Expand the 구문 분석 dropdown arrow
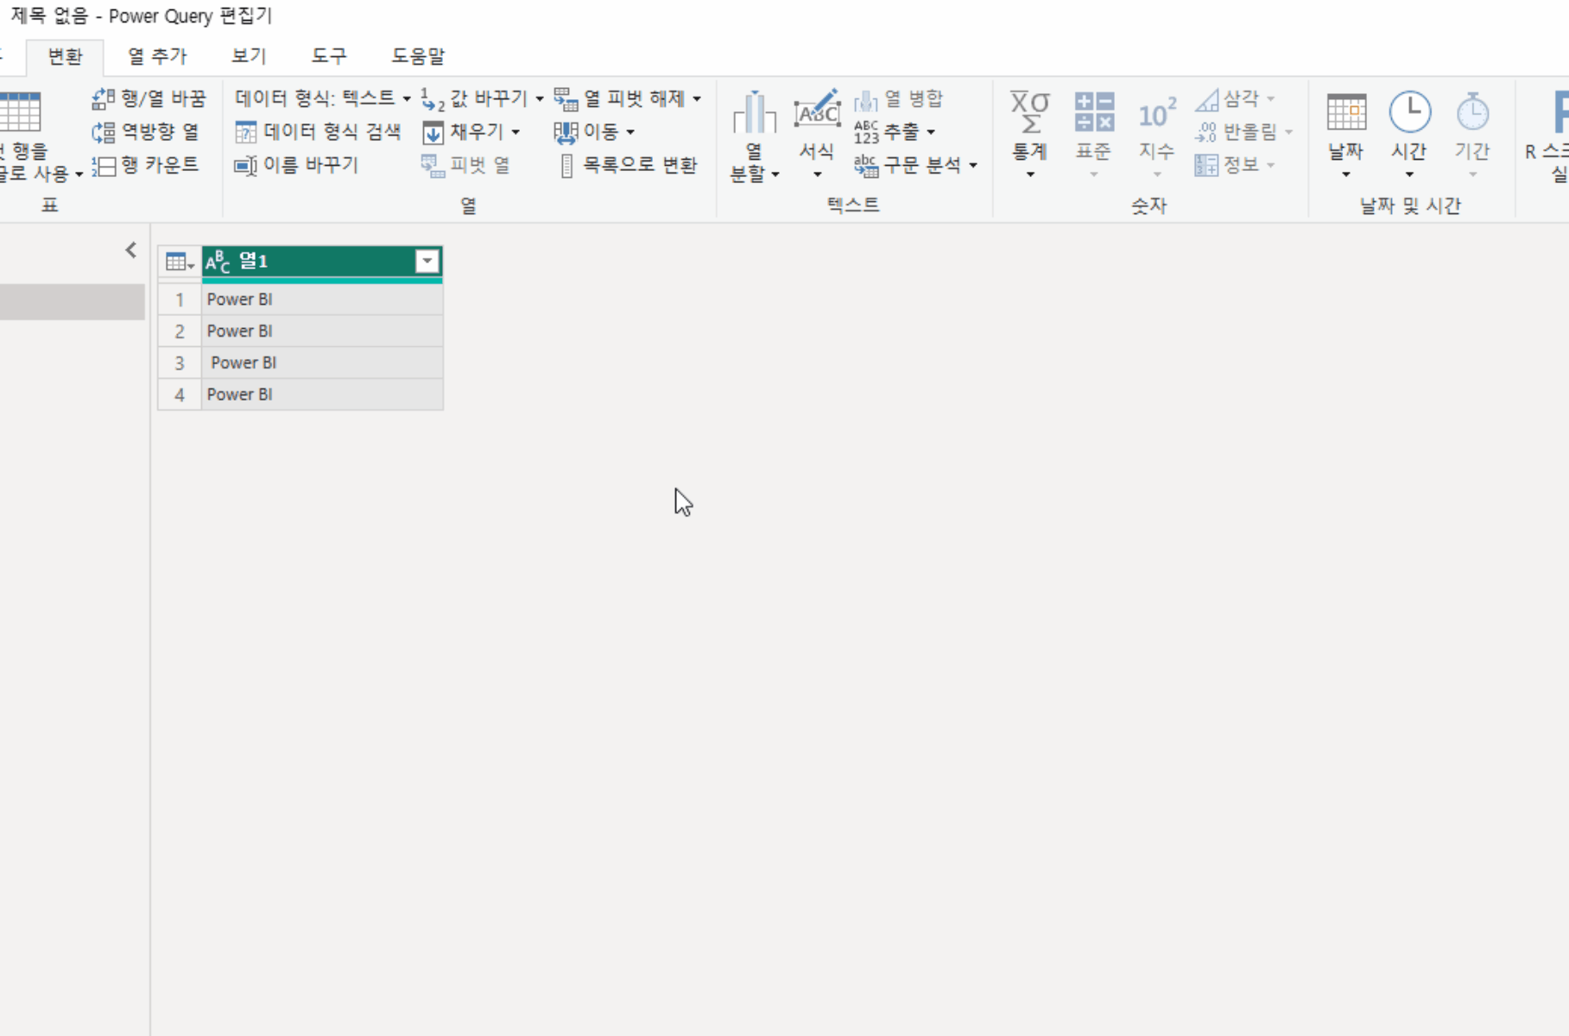Image resolution: width=1569 pixels, height=1036 pixels. 973,165
